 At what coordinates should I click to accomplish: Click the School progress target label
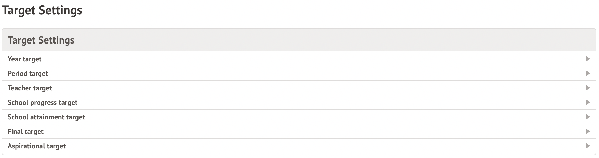pyautogui.click(x=42, y=103)
